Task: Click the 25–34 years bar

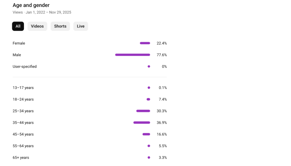Action: 143,111
